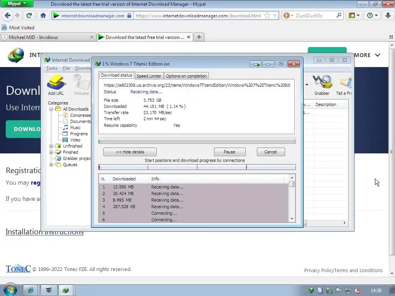The image size is (395, 296).
Task: Click Action Center flag tray icon
Action: (x=338, y=291)
